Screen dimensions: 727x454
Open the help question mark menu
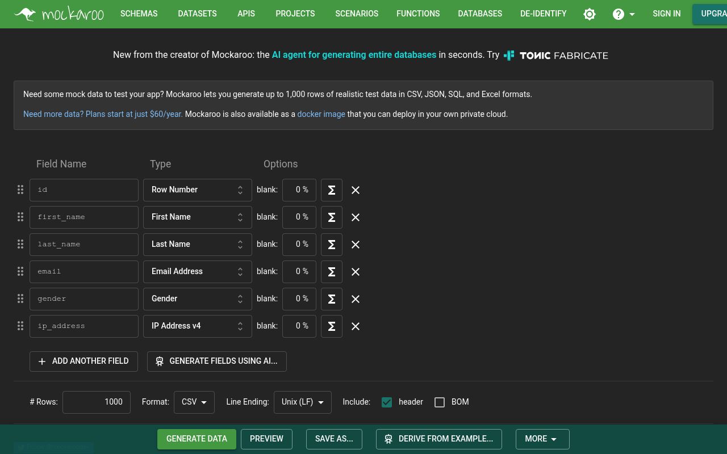click(623, 14)
